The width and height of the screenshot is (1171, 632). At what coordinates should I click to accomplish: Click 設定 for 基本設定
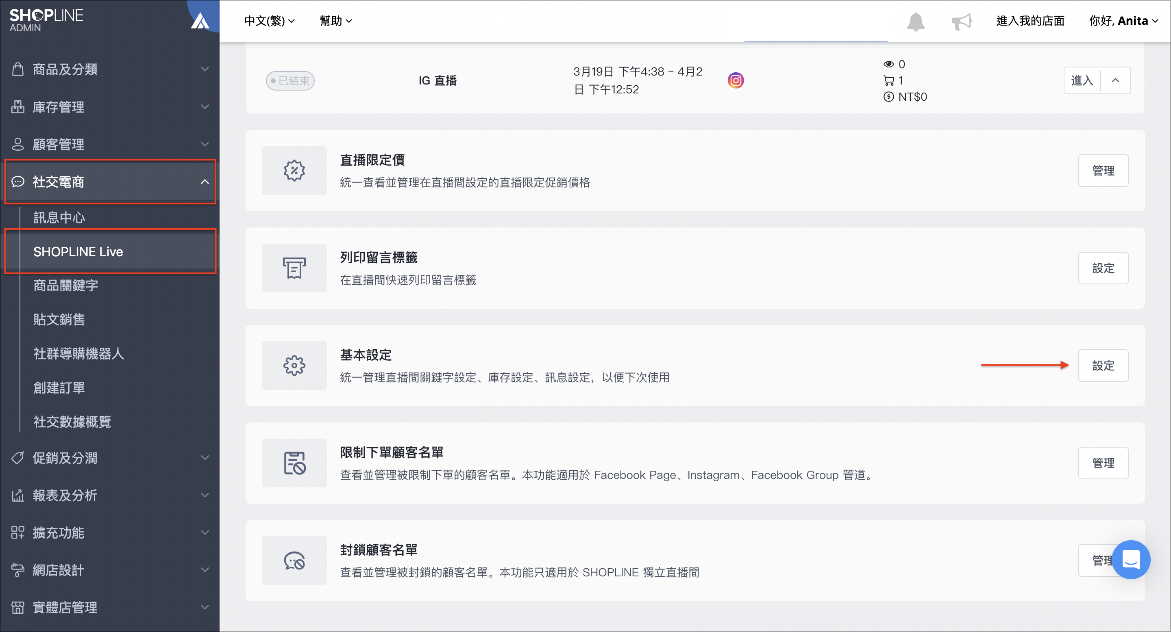[1103, 366]
